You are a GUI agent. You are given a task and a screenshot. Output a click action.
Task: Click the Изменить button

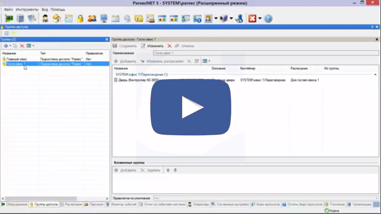coord(152,46)
